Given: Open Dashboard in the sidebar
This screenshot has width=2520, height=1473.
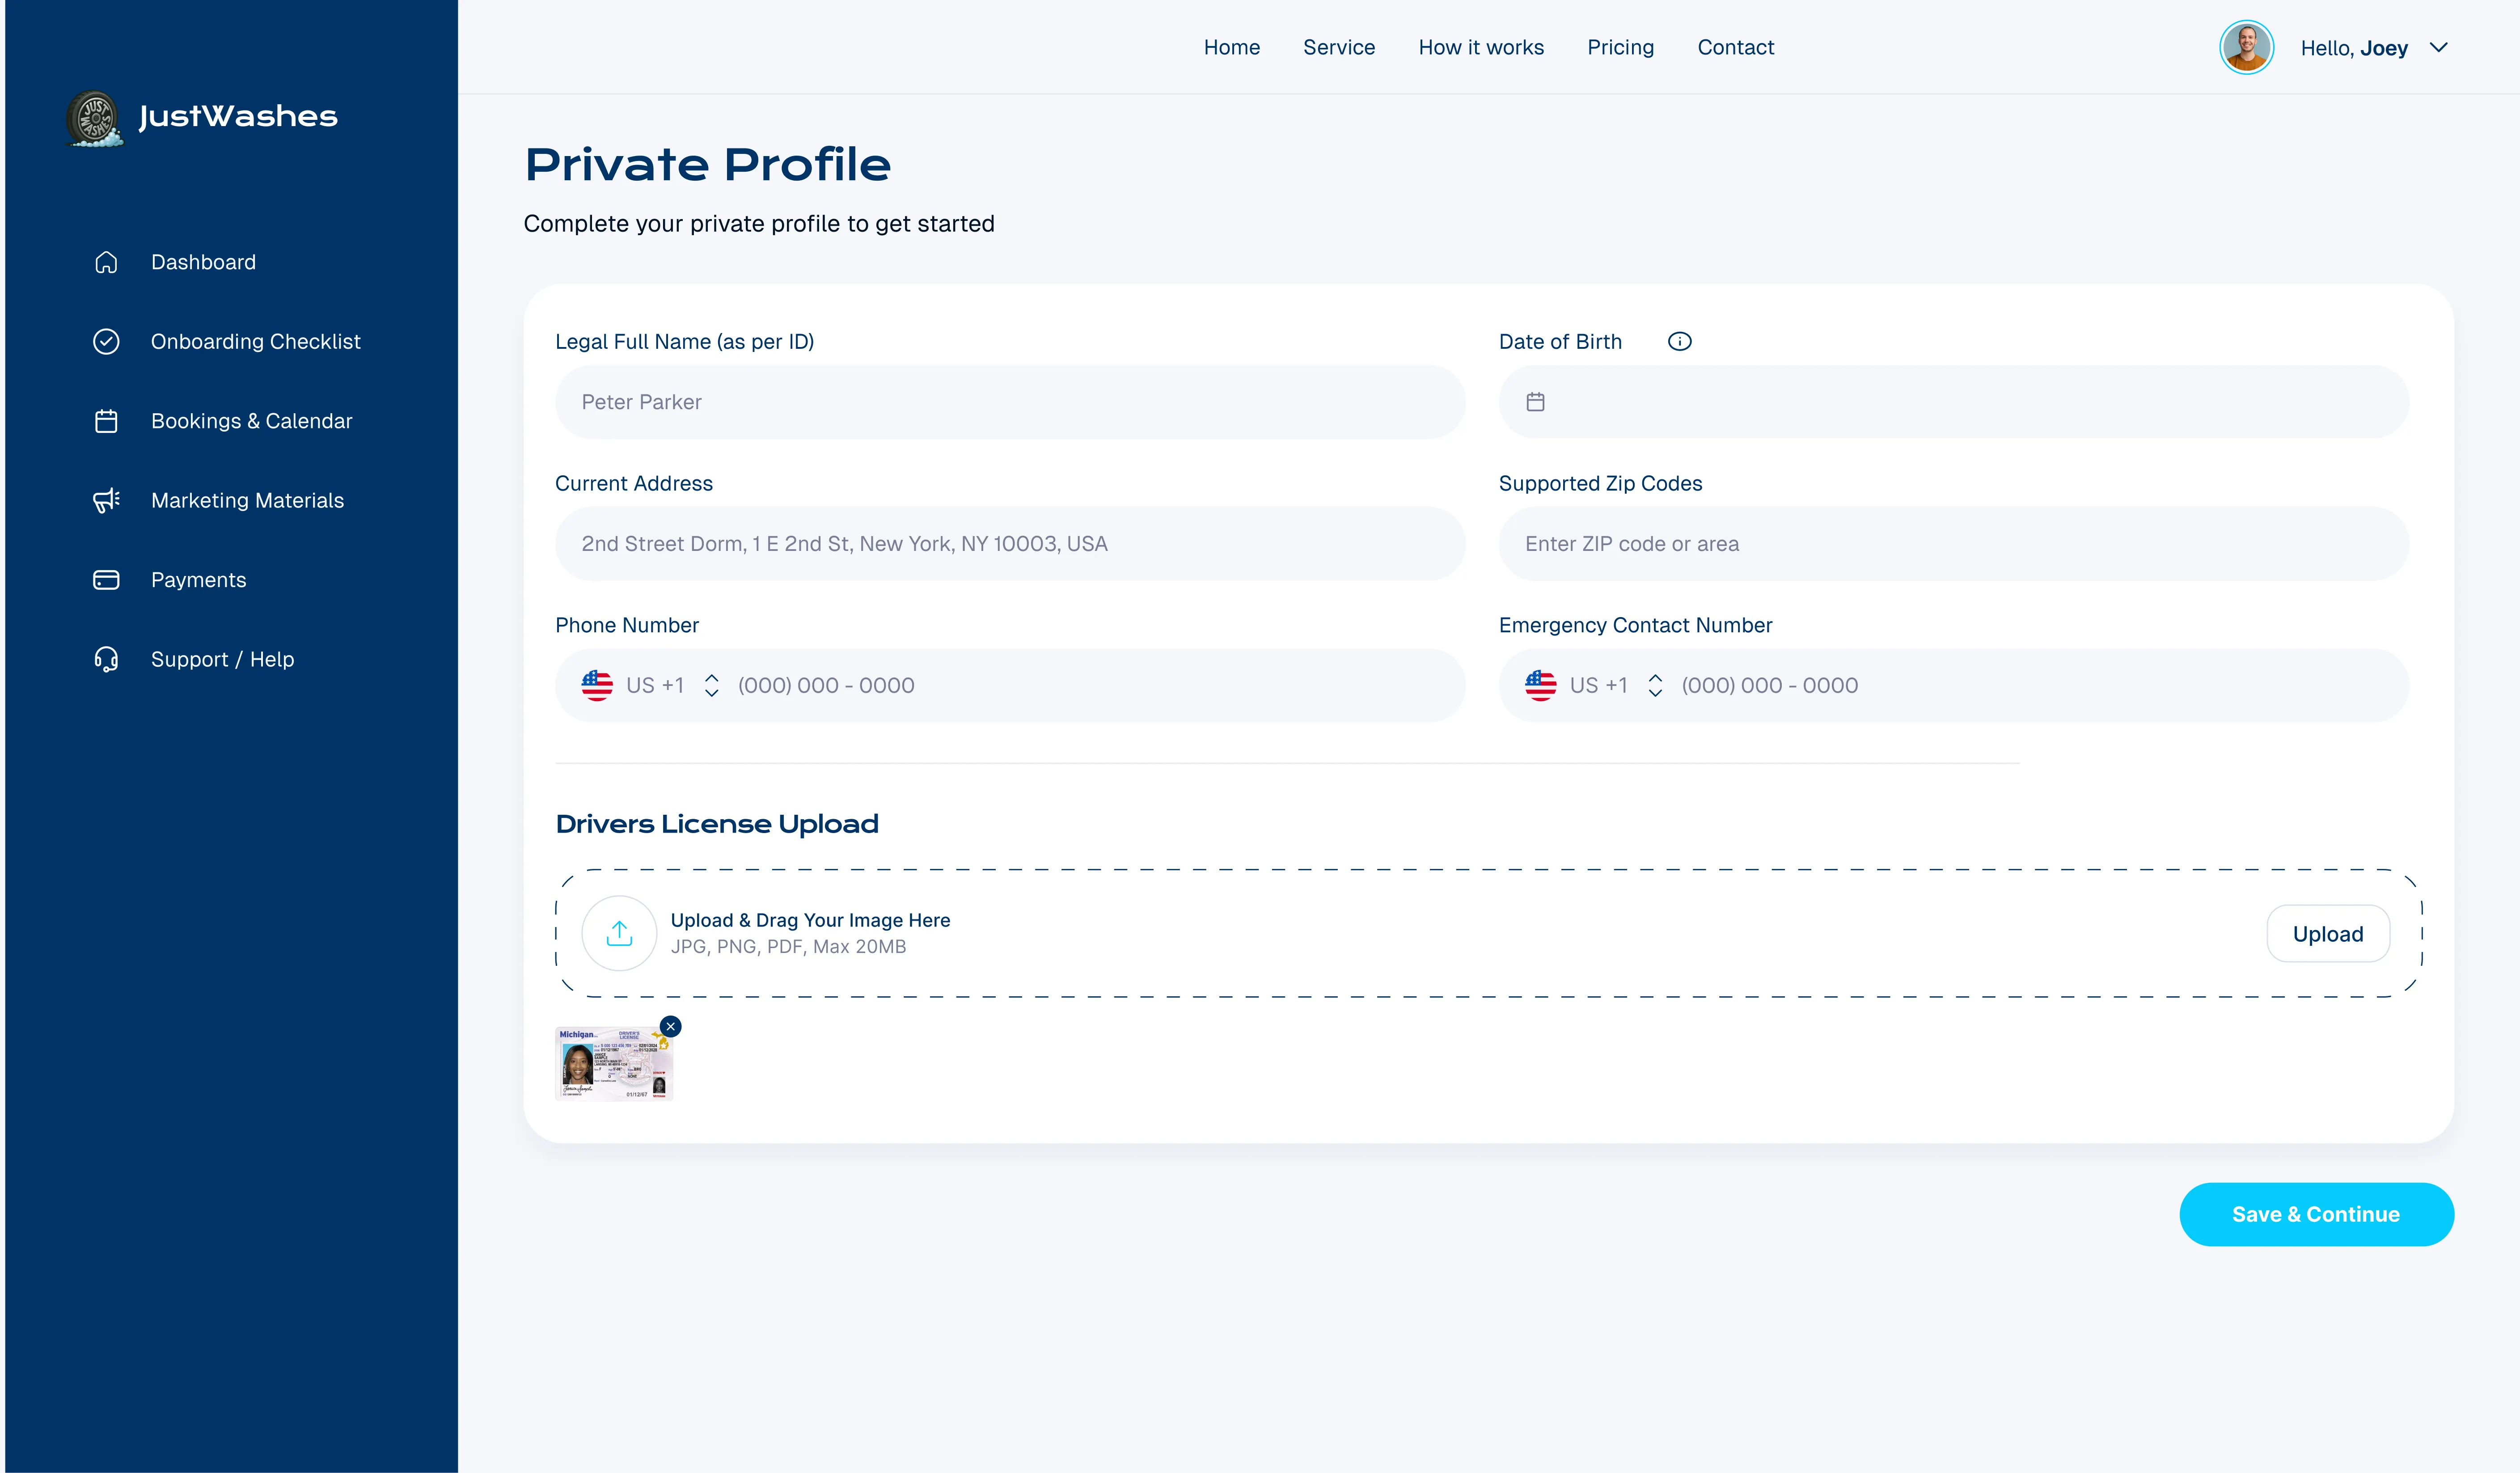Looking at the screenshot, I should [x=204, y=262].
